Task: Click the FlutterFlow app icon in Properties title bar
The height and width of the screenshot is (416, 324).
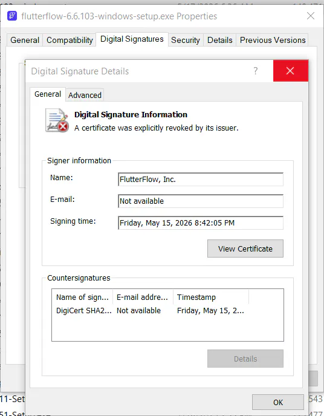Action: pos(12,16)
